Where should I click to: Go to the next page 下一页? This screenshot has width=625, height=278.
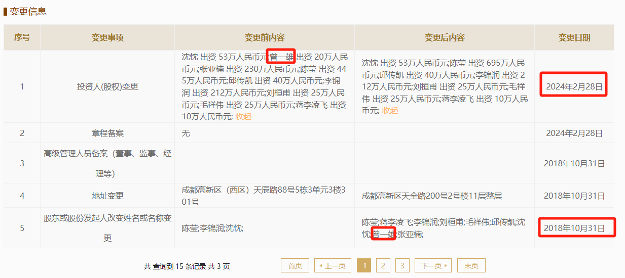point(433,265)
